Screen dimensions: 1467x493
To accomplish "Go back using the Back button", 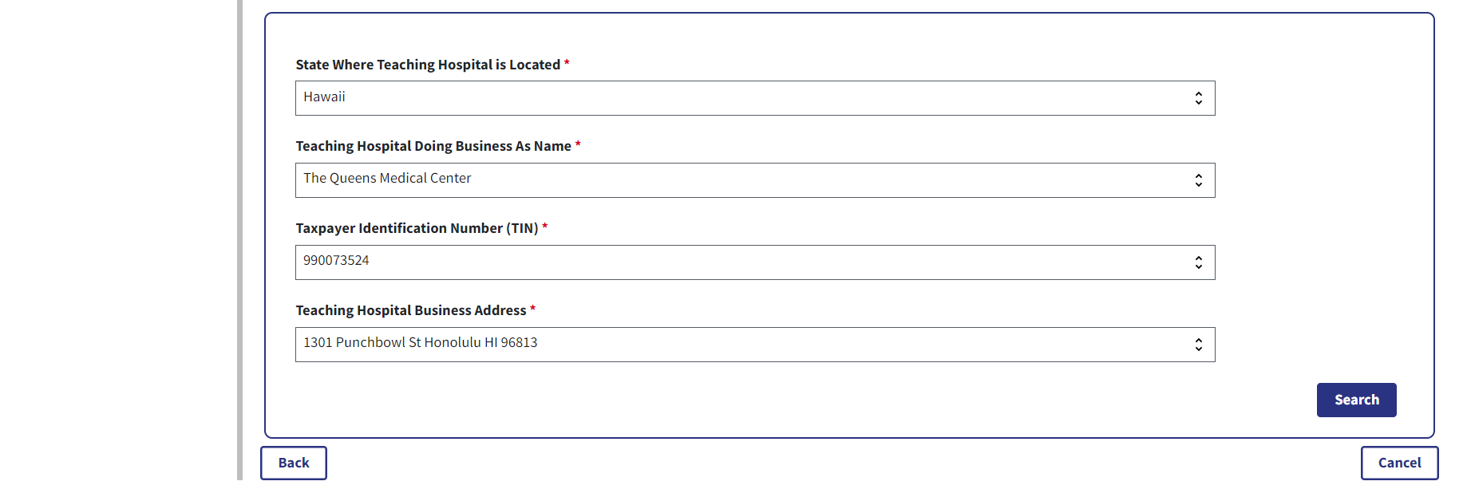I will 294,463.
